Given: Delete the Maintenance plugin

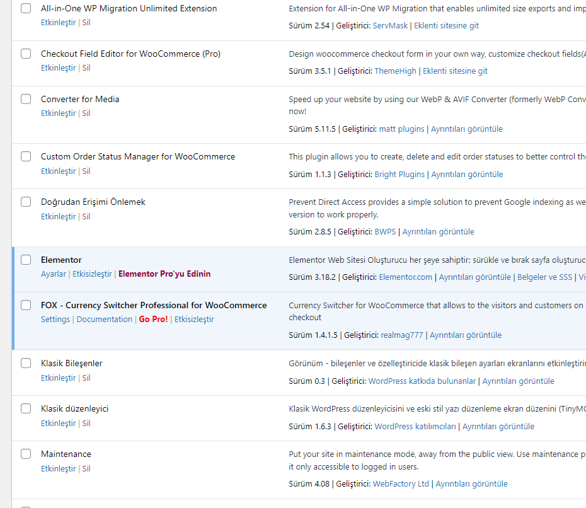Looking at the screenshot, I should [86, 469].
